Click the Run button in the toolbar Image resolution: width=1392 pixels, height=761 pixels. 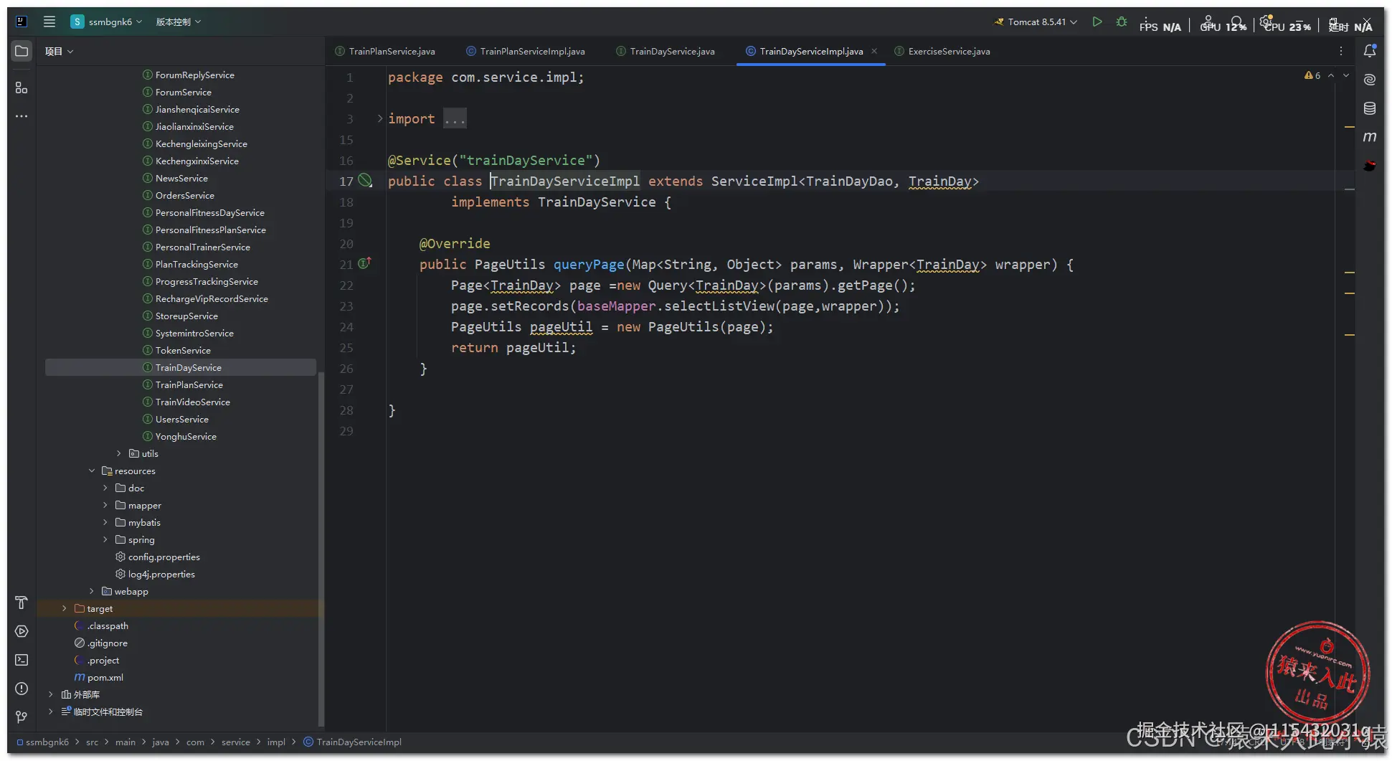[x=1097, y=22]
